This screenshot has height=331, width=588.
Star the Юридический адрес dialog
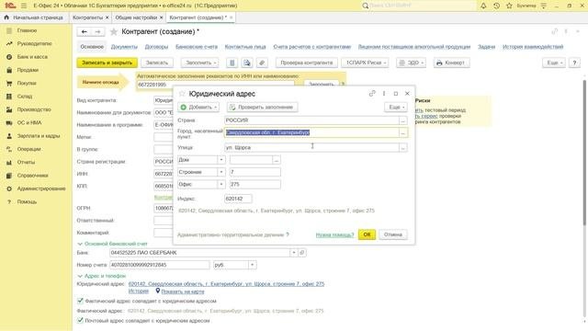point(182,94)
